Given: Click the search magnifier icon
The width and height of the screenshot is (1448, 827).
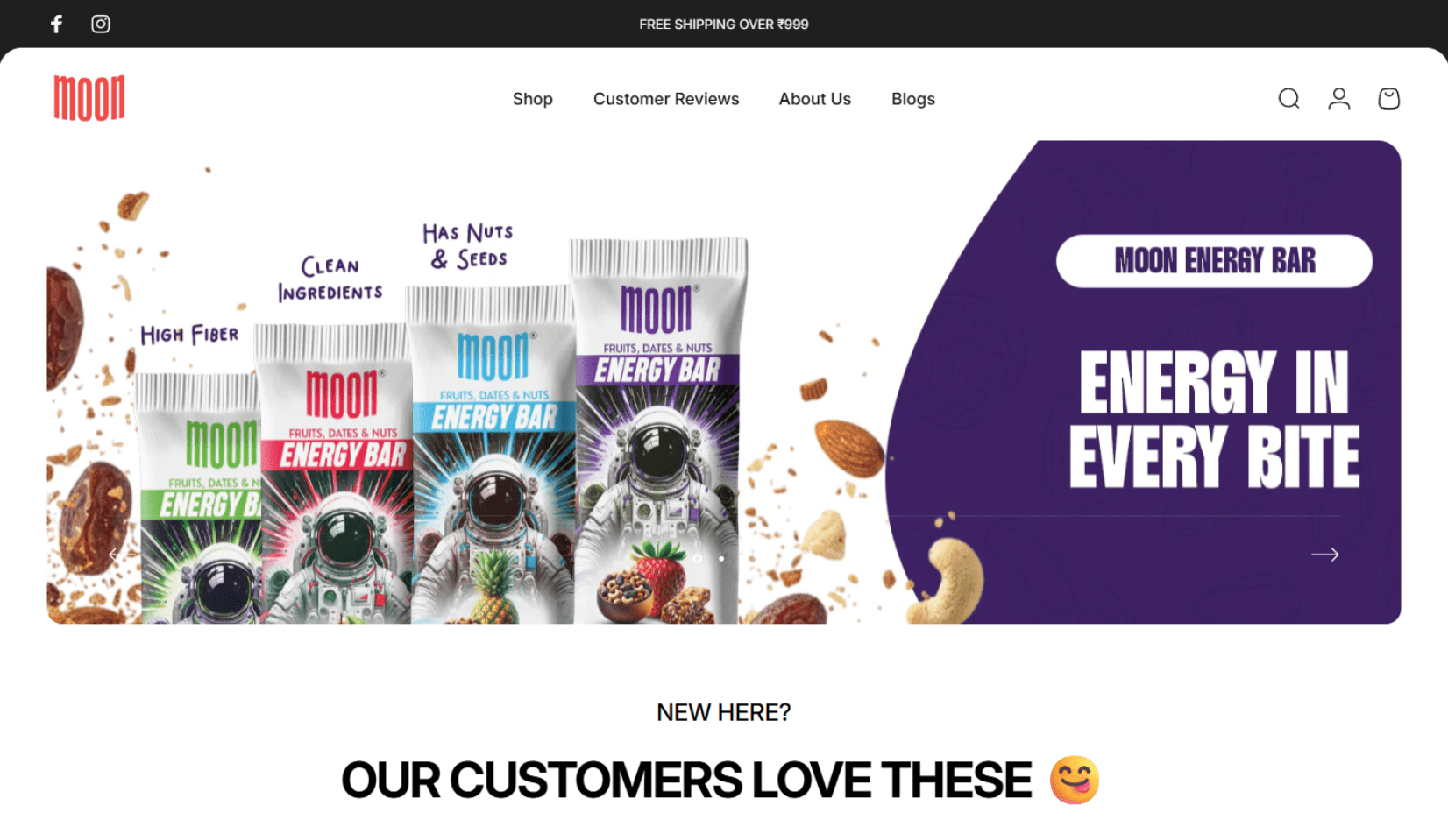Looking at the screenshot, I should pos(1288,98).
